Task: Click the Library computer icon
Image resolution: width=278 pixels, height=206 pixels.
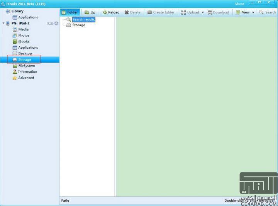Action: click(8, 11)
